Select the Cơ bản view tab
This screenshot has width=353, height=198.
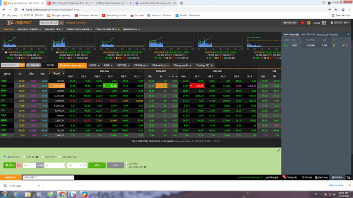51,65
